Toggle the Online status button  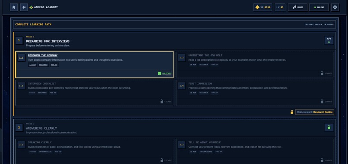pos(319,7)
